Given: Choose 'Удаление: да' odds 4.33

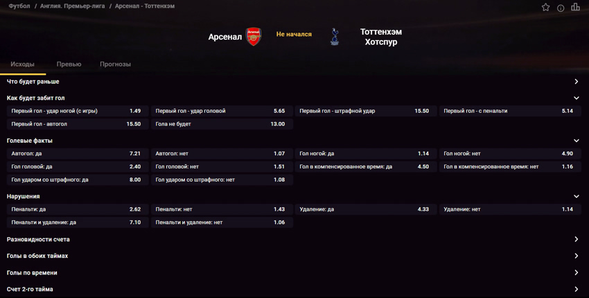Looking at the screenshot, I should pos(366,209).
